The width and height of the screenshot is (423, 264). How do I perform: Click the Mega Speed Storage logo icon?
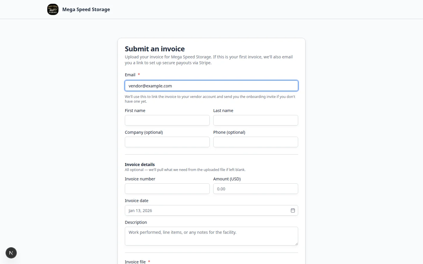53,9
